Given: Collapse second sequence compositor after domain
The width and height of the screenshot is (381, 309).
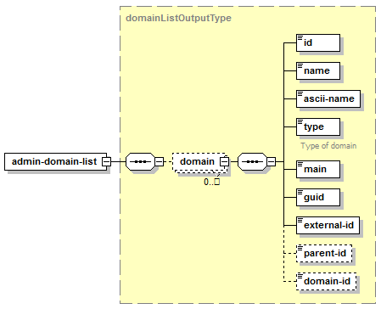Looking at the screenshot, I should click(271, 161).
